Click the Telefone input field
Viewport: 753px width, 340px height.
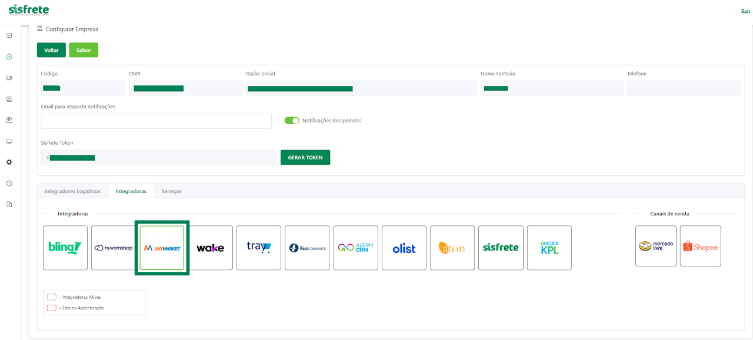pos(684,88)
